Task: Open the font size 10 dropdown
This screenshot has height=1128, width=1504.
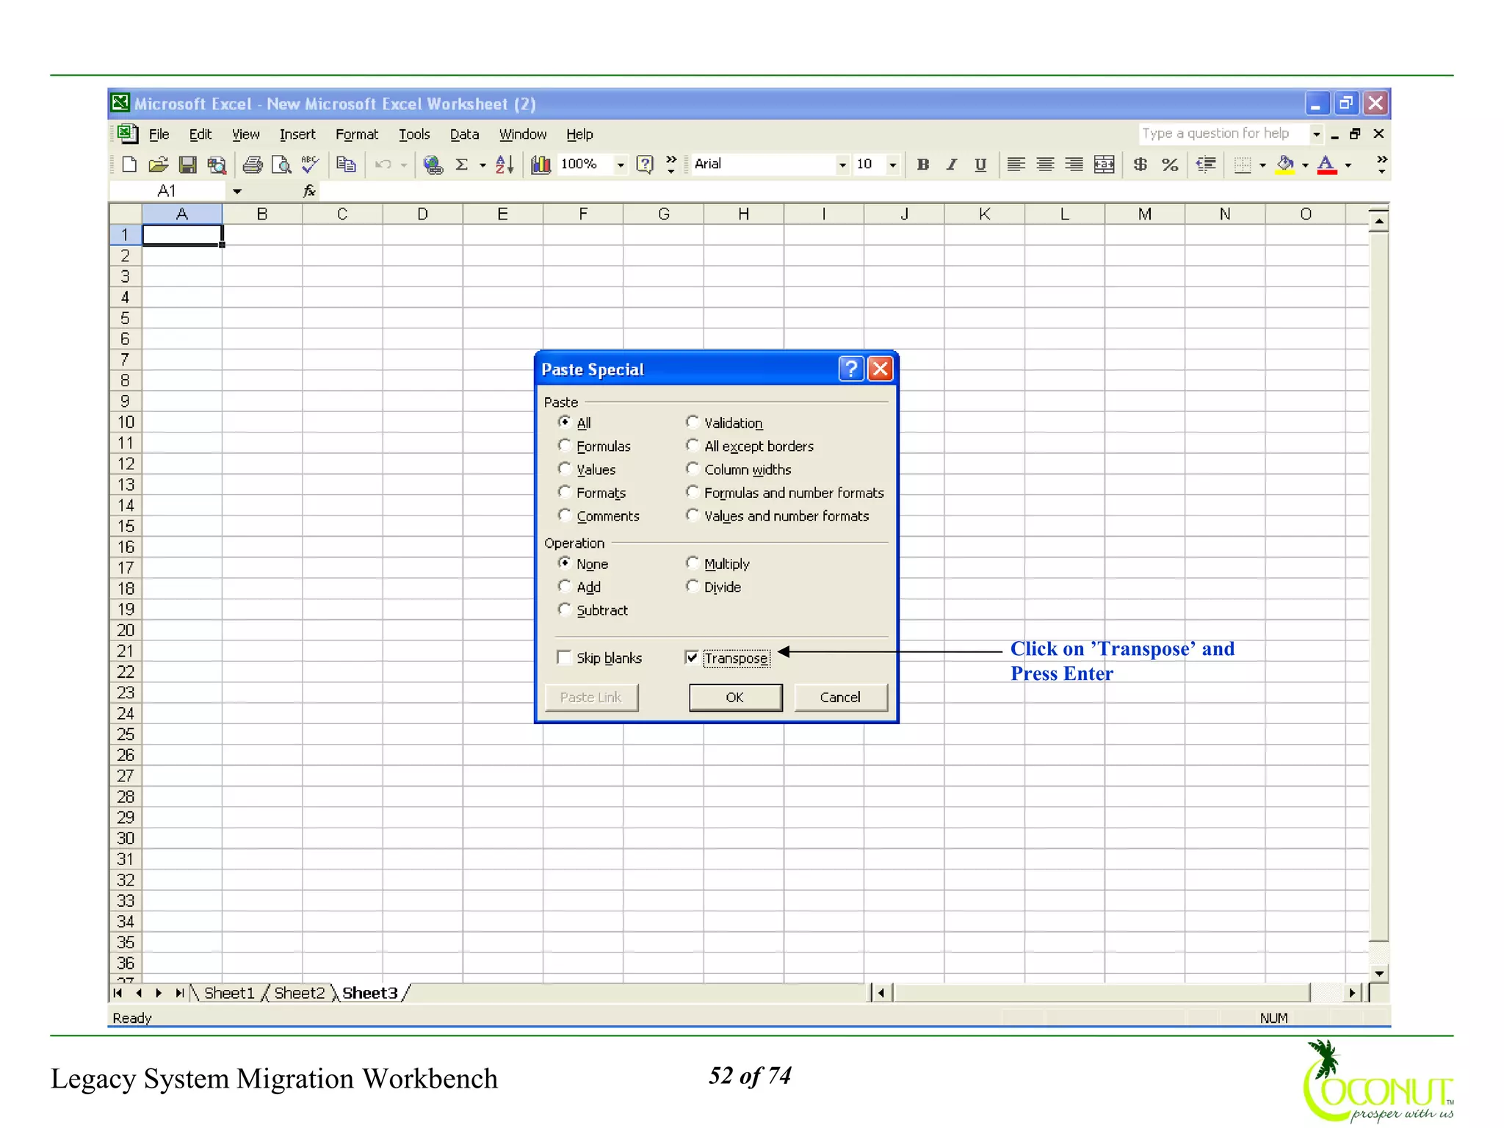Action: [x=892, y=164]
